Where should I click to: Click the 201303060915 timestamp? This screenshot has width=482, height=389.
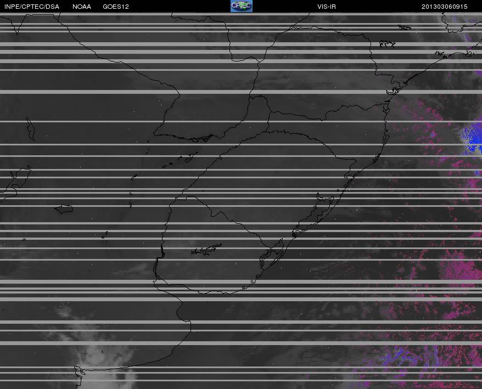(x=444, y=7)
